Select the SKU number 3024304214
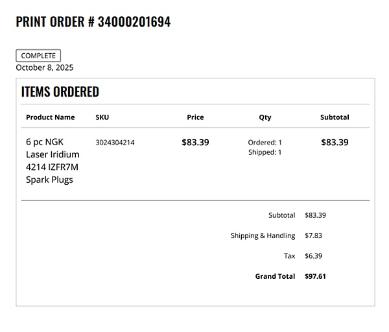Viewport: 389px width, 332px height. pos(115,143)
